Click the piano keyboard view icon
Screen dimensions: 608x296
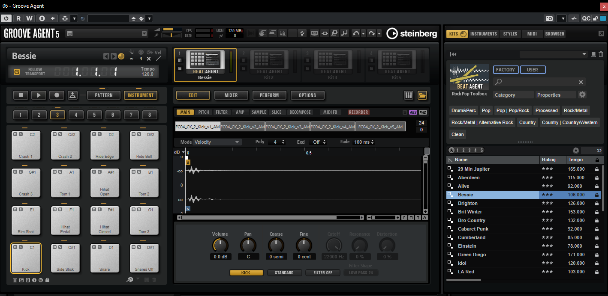point(408,95)
